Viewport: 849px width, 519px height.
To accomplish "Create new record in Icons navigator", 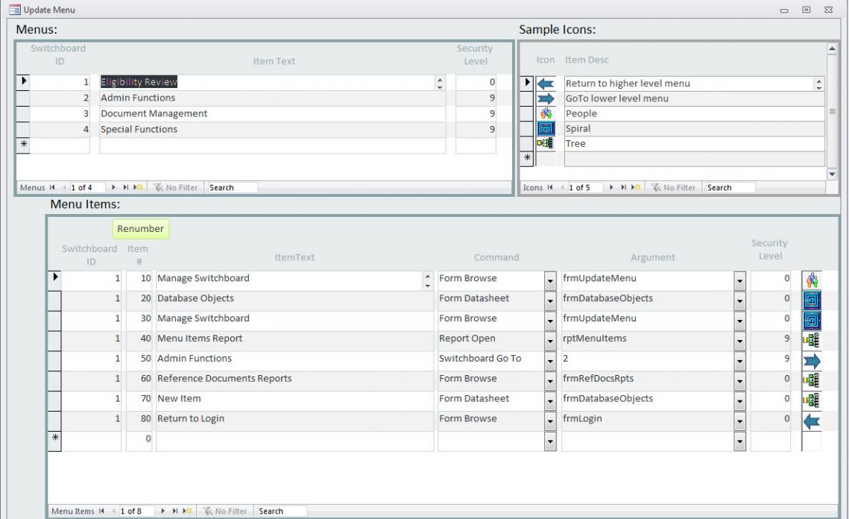I will 636,187.
